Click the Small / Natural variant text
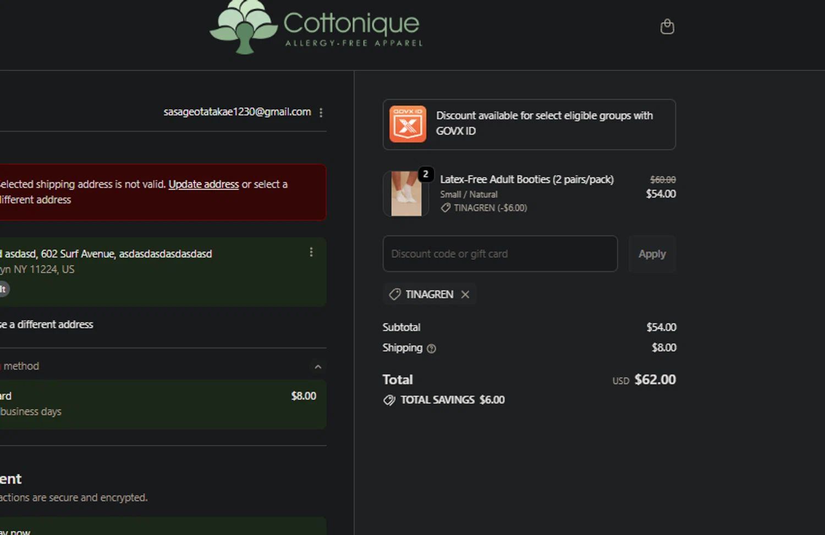 469,194
